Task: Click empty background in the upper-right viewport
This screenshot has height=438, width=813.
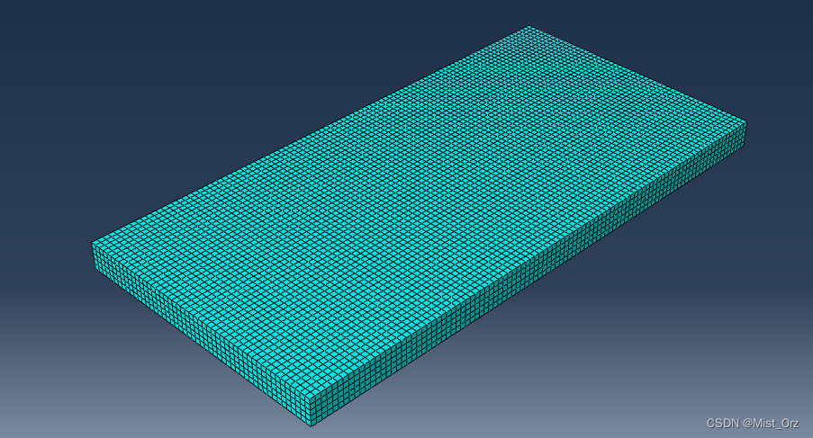Action: coord(720,45)
